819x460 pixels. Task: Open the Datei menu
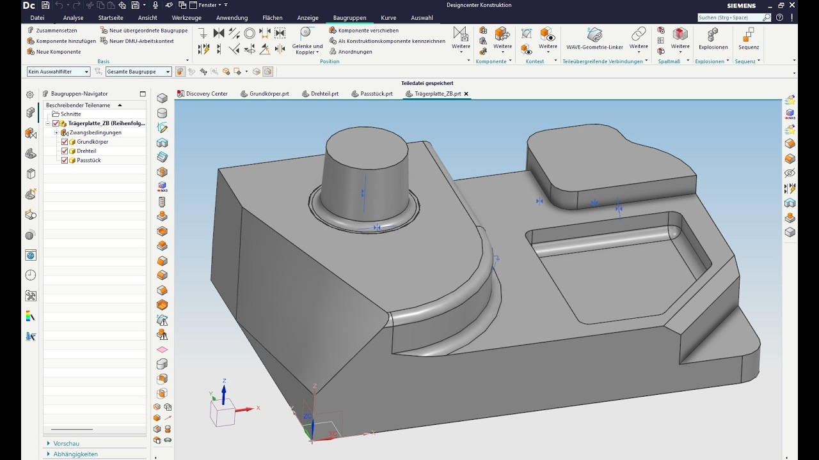[38, 18]
